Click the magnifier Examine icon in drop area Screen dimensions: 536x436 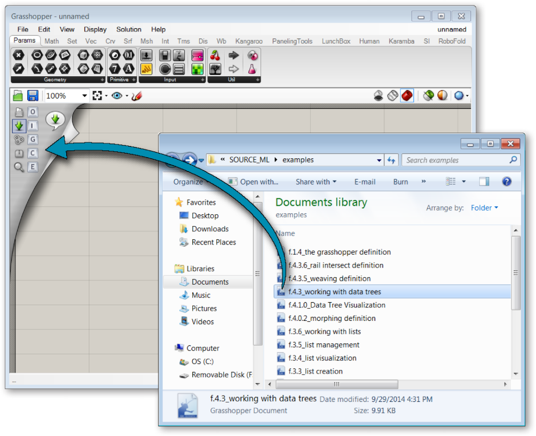point(19,167)
